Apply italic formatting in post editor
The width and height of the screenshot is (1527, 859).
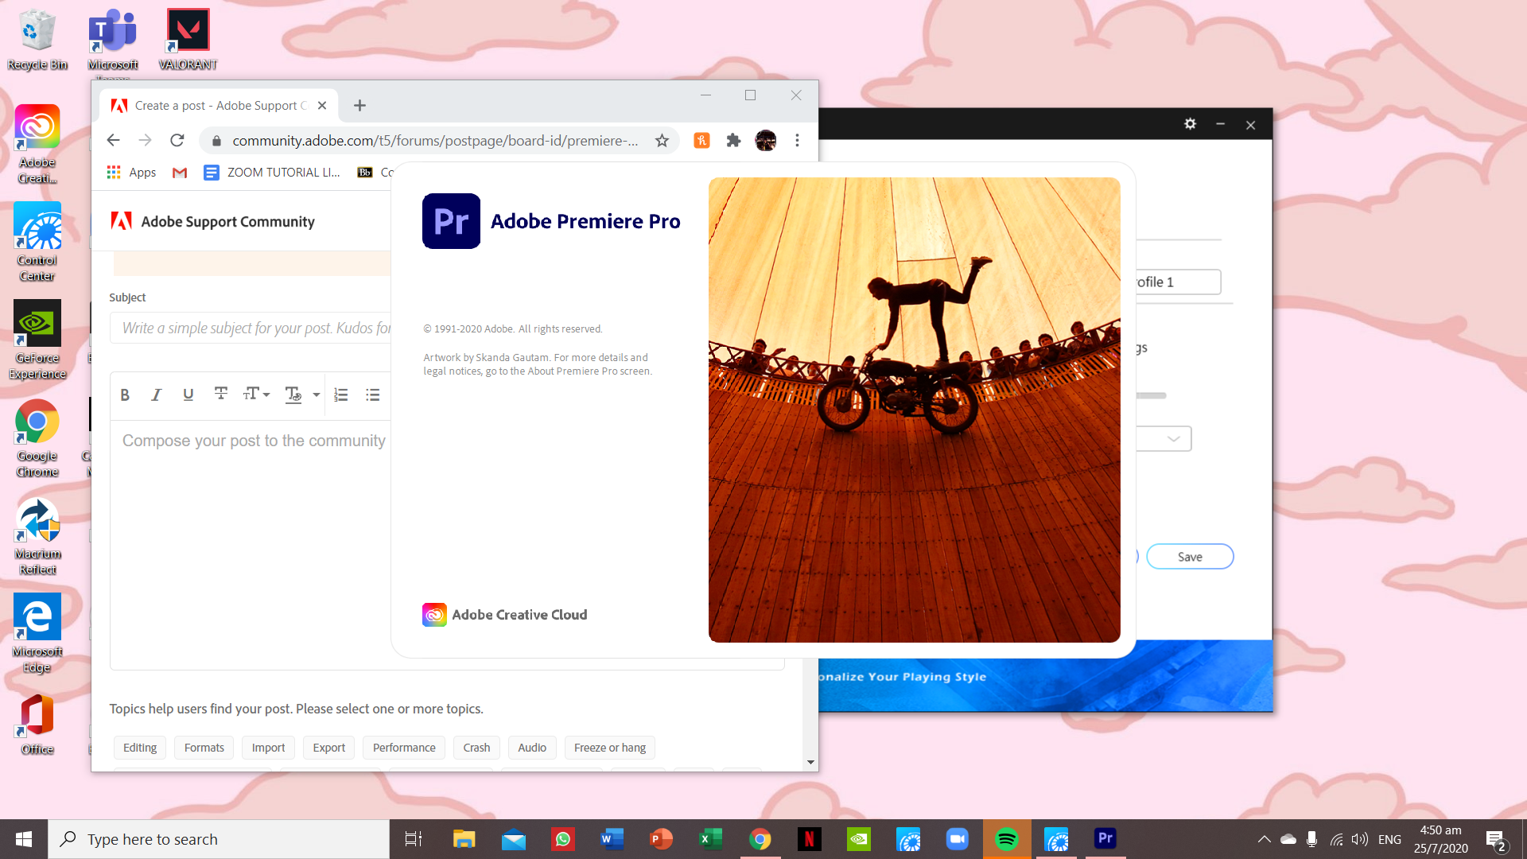click(x=157, y=395)
